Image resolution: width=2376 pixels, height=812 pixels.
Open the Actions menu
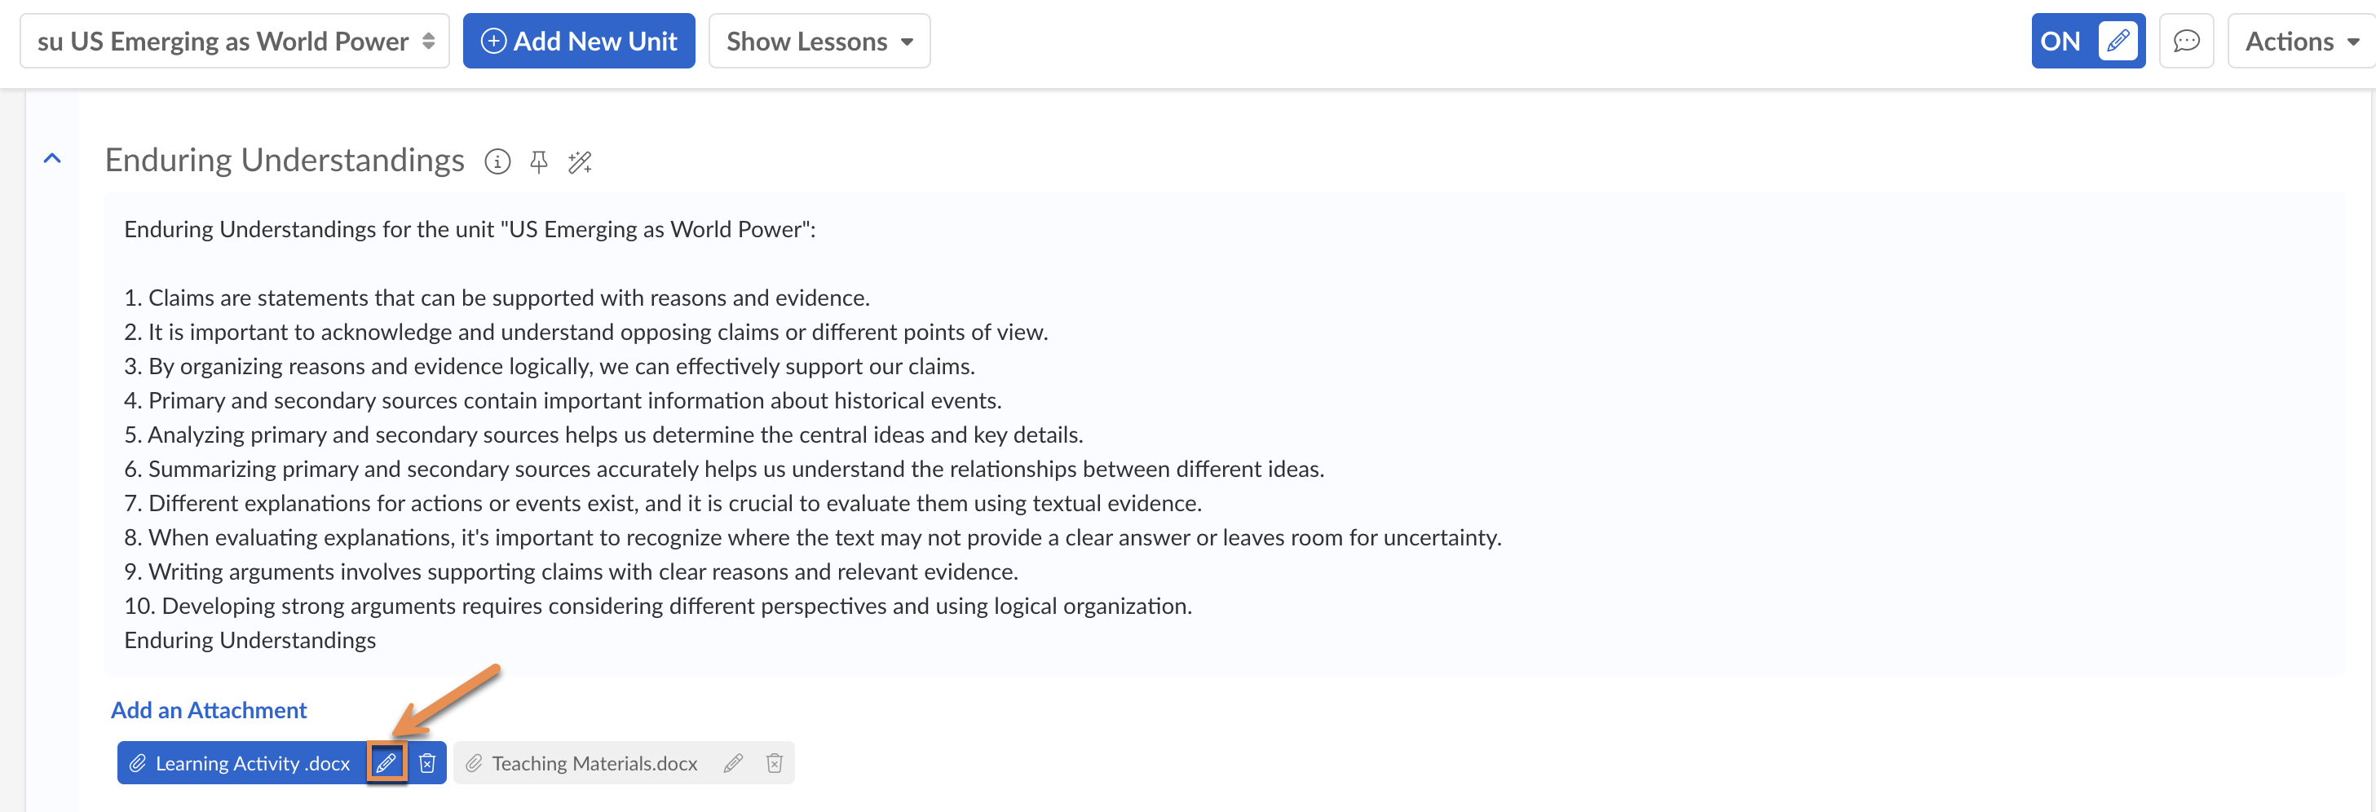2300,42
